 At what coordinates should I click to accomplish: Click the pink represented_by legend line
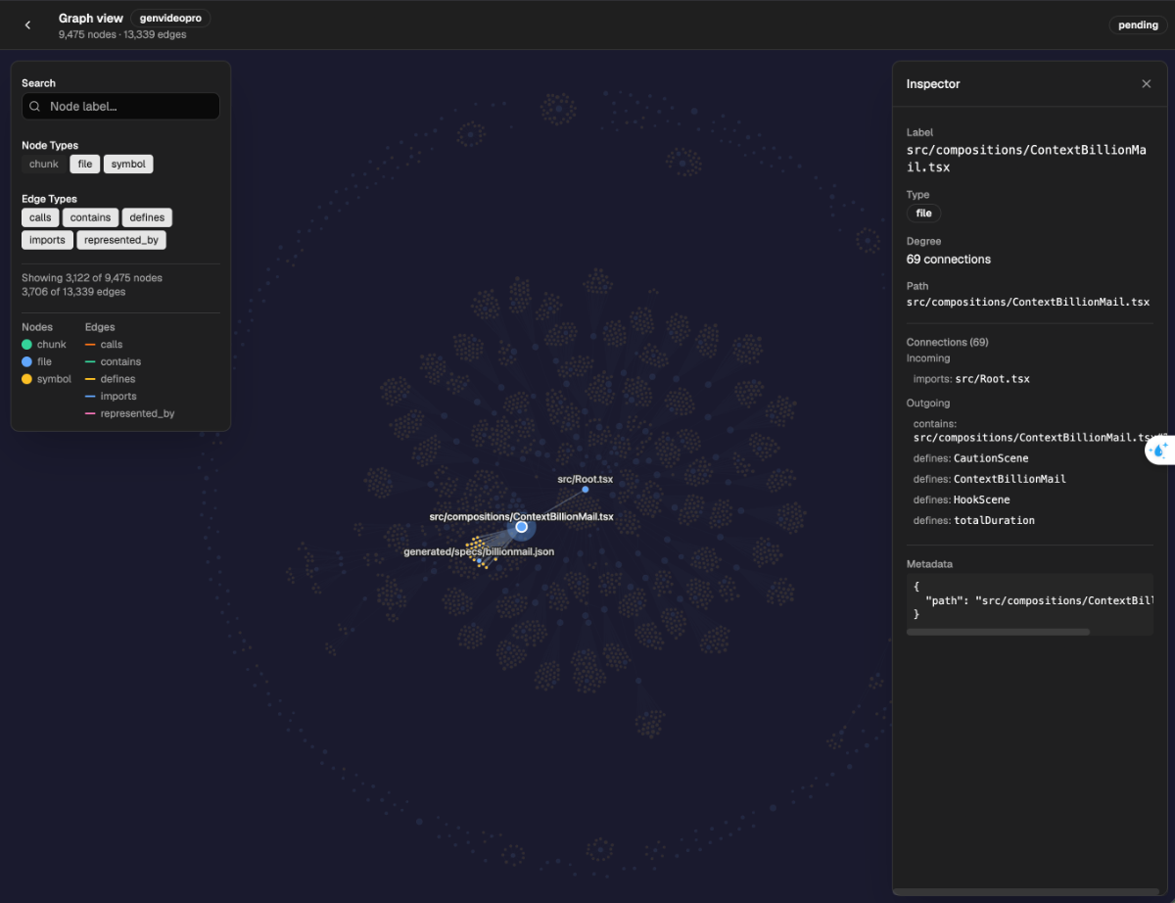coord(90,413)
